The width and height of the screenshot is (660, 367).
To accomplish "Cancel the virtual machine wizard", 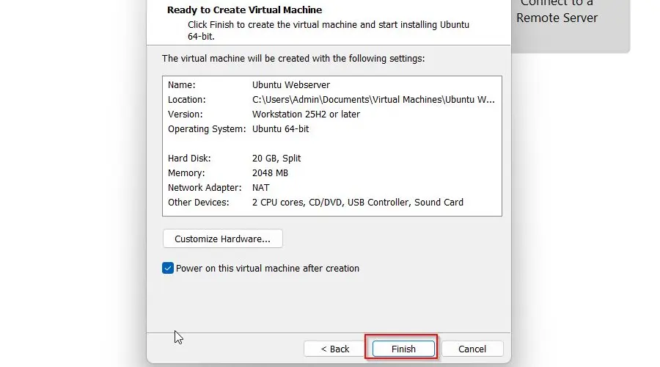I will pyautogui.click(x=472, y=349).
